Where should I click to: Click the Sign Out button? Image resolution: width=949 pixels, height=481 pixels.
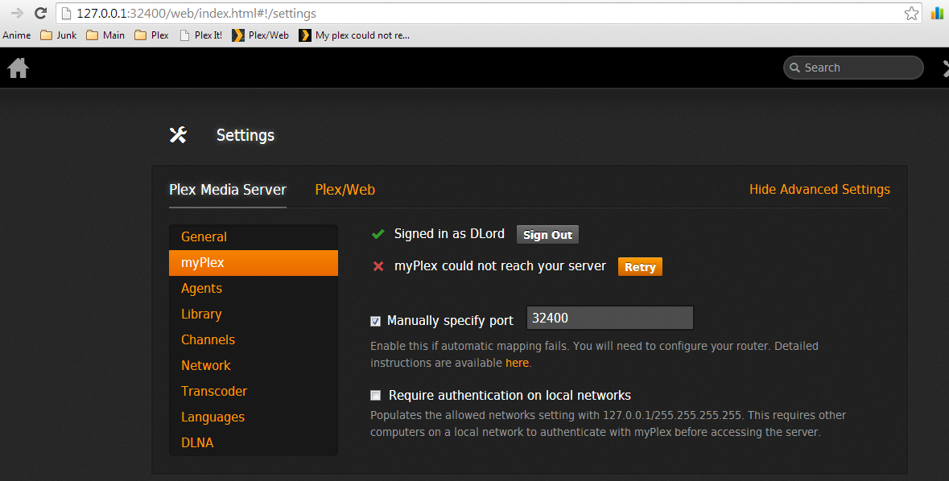coord(547,235)
